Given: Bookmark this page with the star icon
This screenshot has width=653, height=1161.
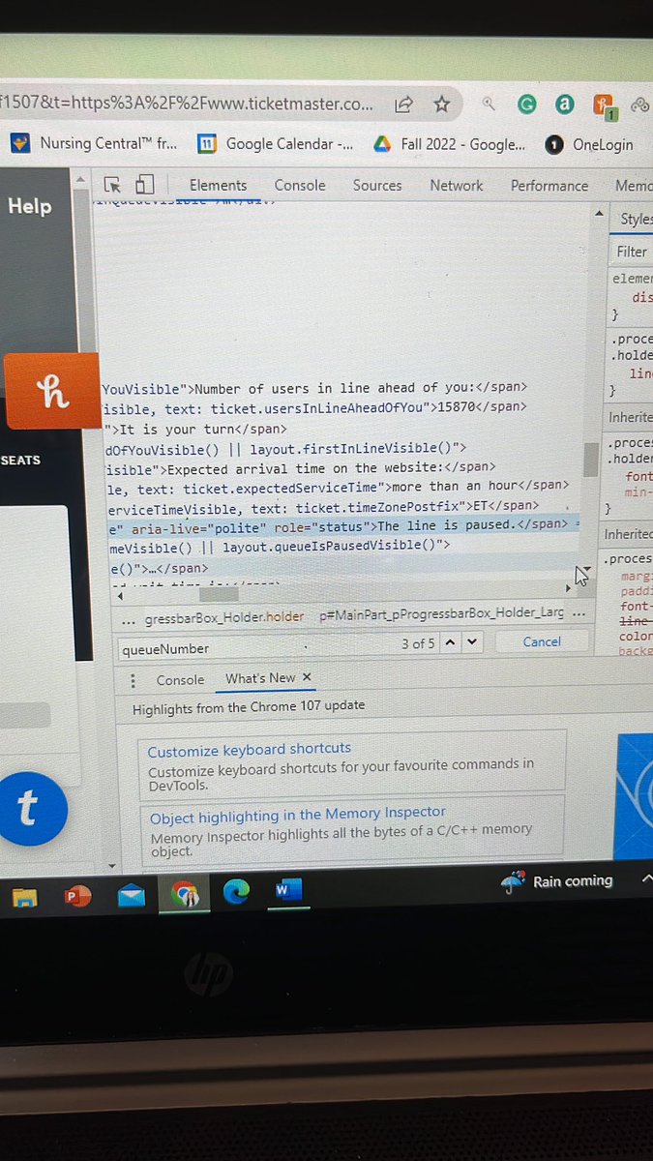Looking at the screenshot, I should 441,104.
